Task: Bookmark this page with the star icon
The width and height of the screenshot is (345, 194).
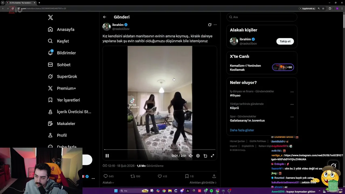Action: 323,8
